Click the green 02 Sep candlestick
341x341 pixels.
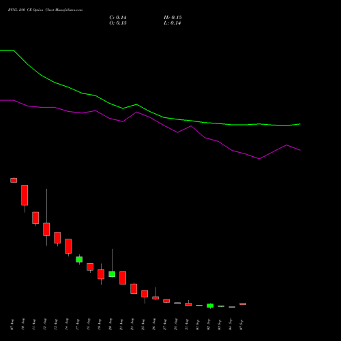point(210,306)
